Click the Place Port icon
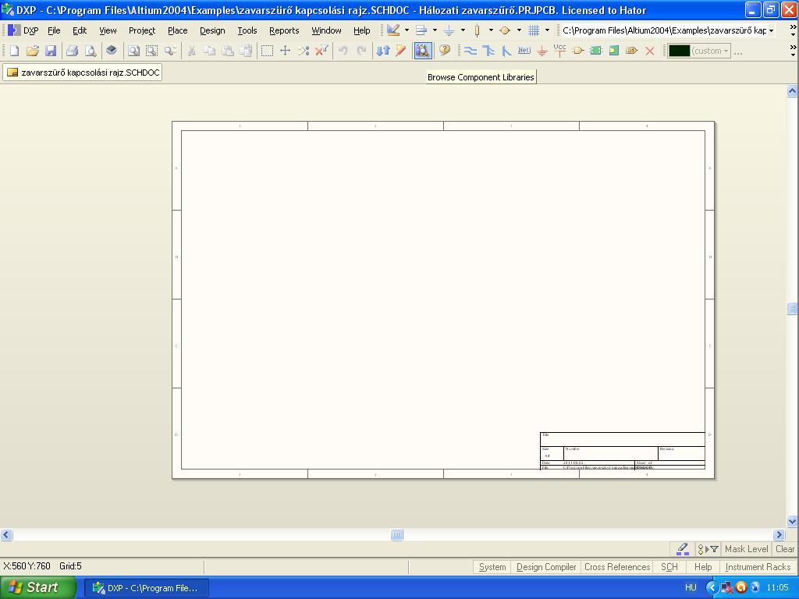 (632, 51)
